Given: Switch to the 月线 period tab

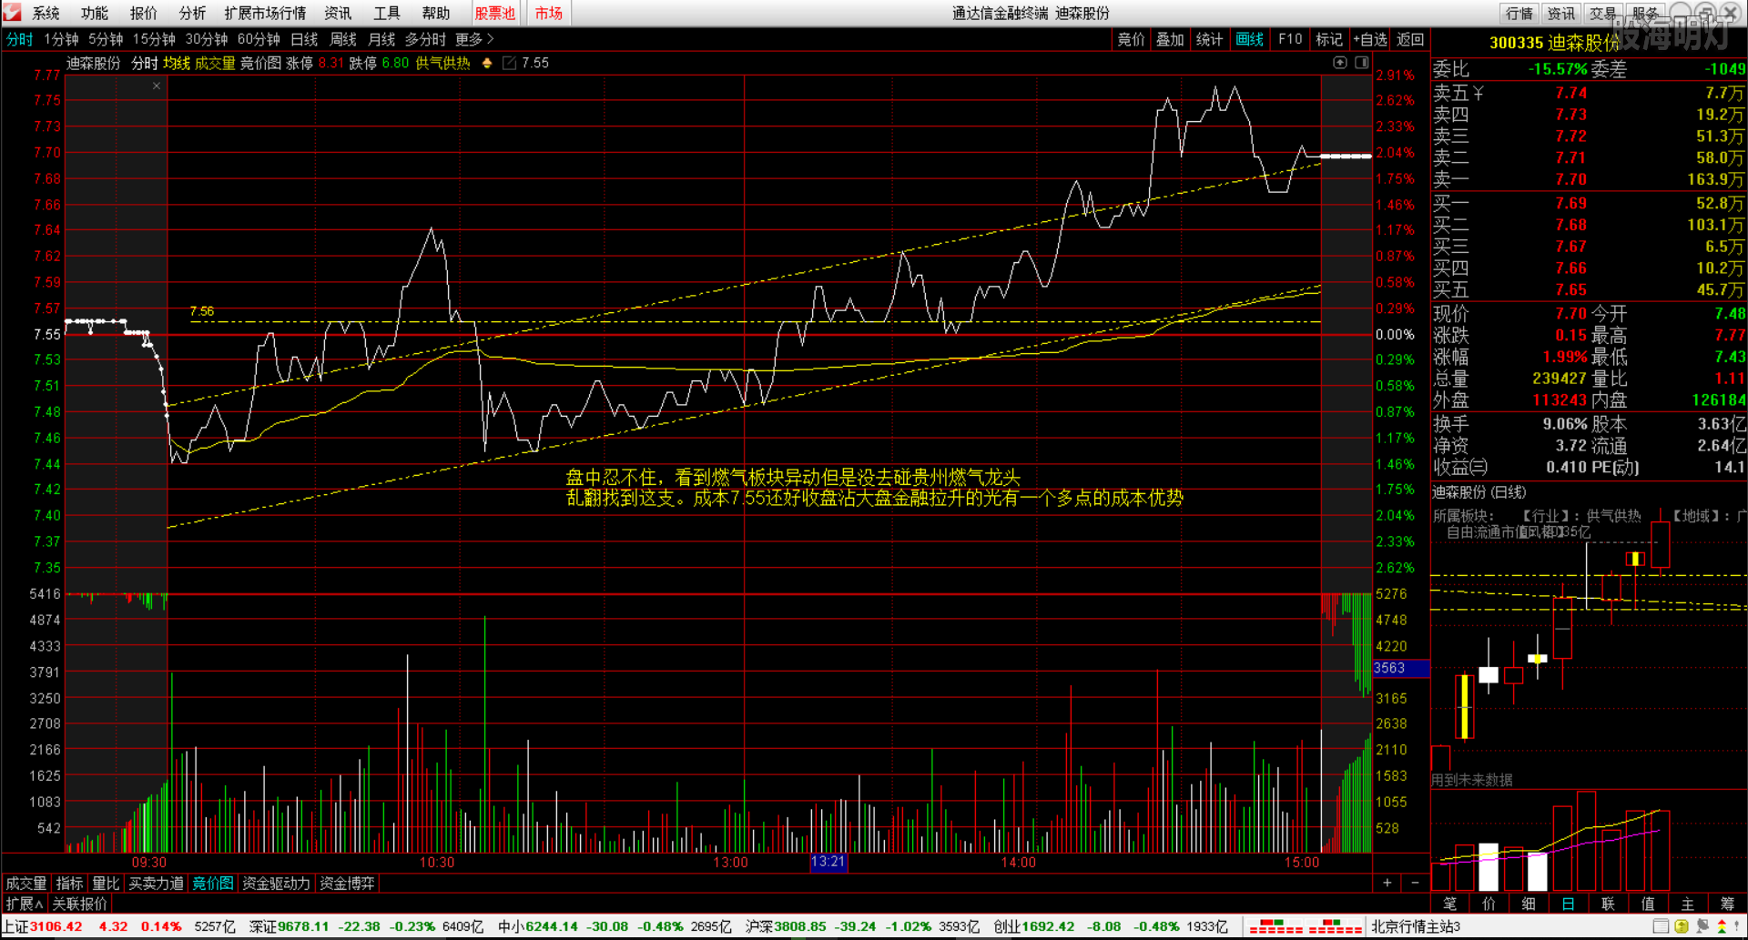Looking at the screenshot, I should pyautogui.click(x=381, y=39).
